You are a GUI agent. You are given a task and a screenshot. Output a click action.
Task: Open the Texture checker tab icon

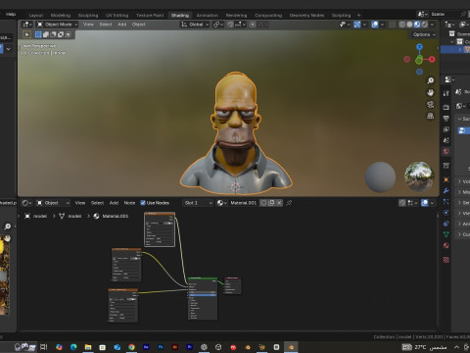(446, 260)
